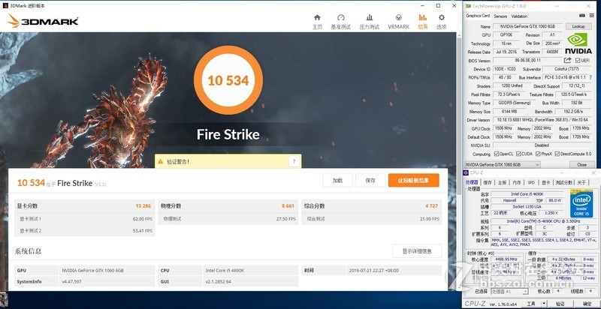
Task: Open benchmarks (基准测试) gauge icon
Action: coord(341,17)
